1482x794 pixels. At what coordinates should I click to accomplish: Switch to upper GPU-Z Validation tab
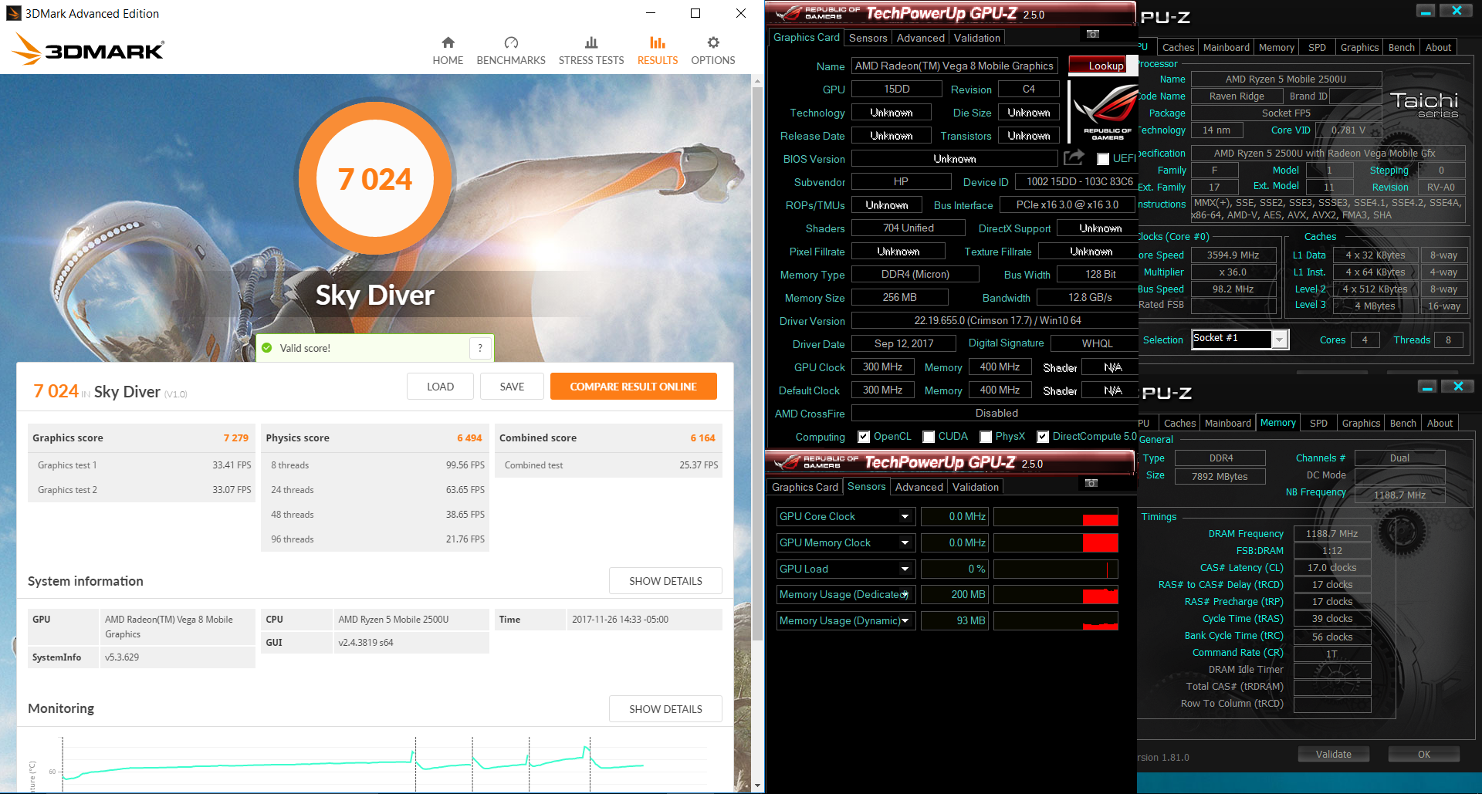(x=976, y=38)
